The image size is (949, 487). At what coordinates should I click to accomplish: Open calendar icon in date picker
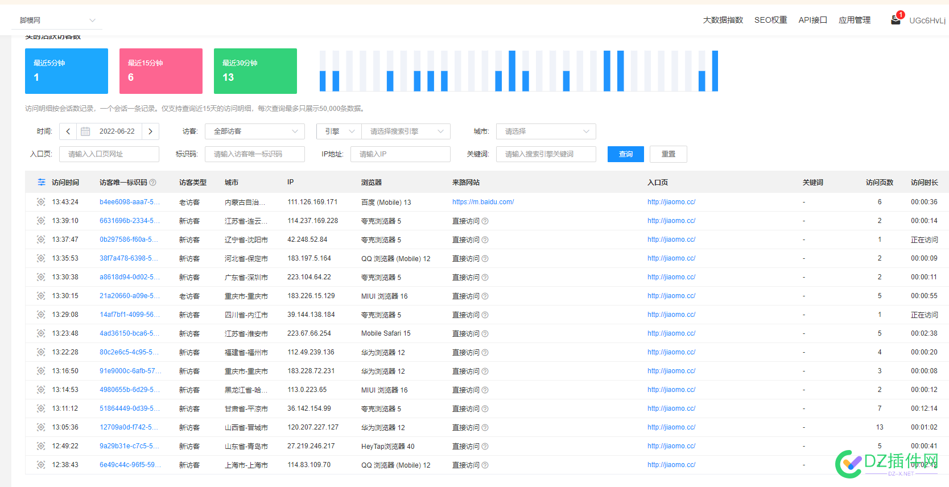tap(85, 131)
